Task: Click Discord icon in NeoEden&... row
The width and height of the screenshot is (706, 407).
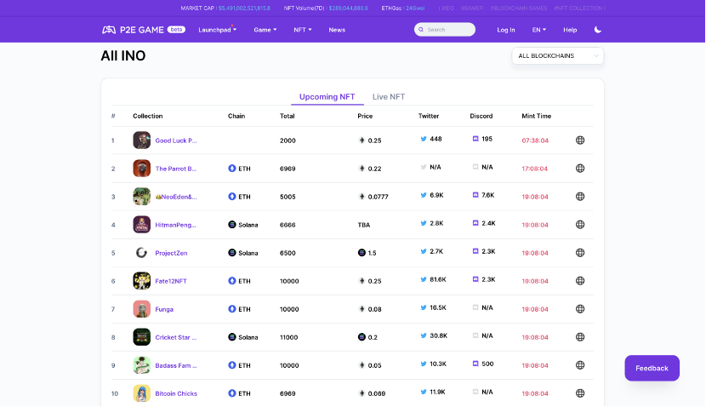Action: click(475, 195)
